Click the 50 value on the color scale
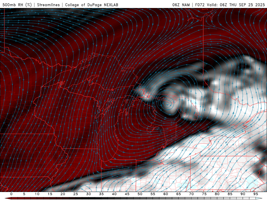The width and height of the screenshot is (267, 200). tap(140, 194)
